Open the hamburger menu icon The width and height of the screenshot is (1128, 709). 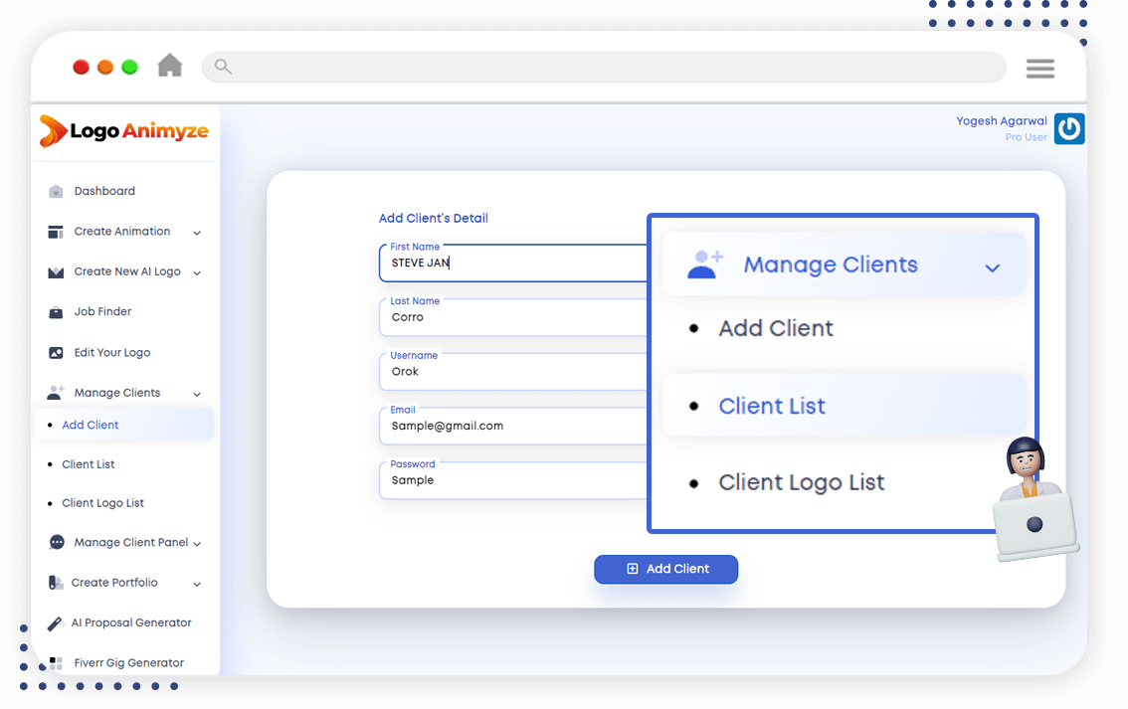[1039, 68]
